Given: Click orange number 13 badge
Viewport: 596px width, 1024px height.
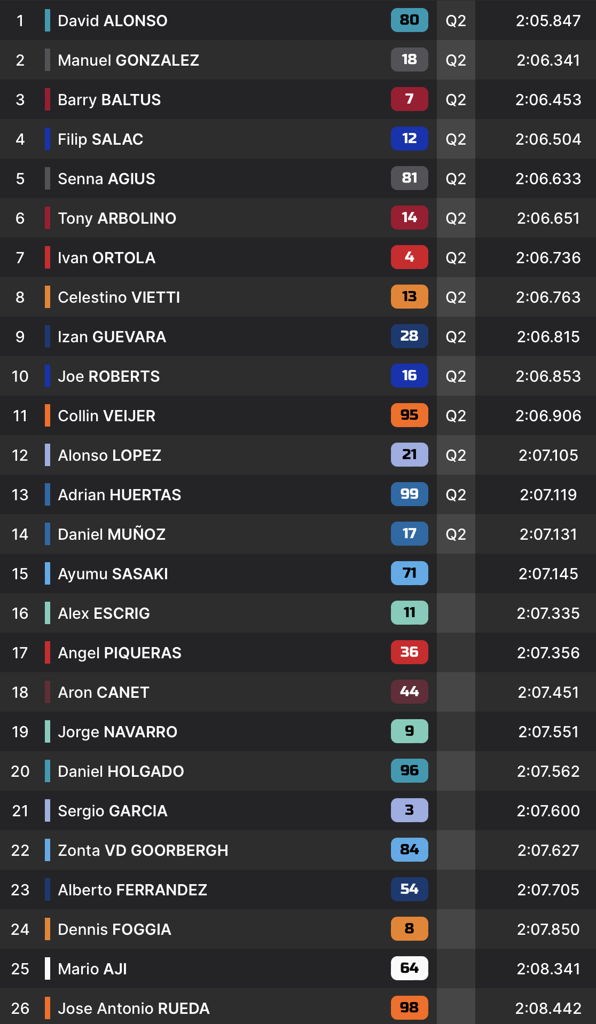Looking at the screenshot, I should (x=409, y=297).
